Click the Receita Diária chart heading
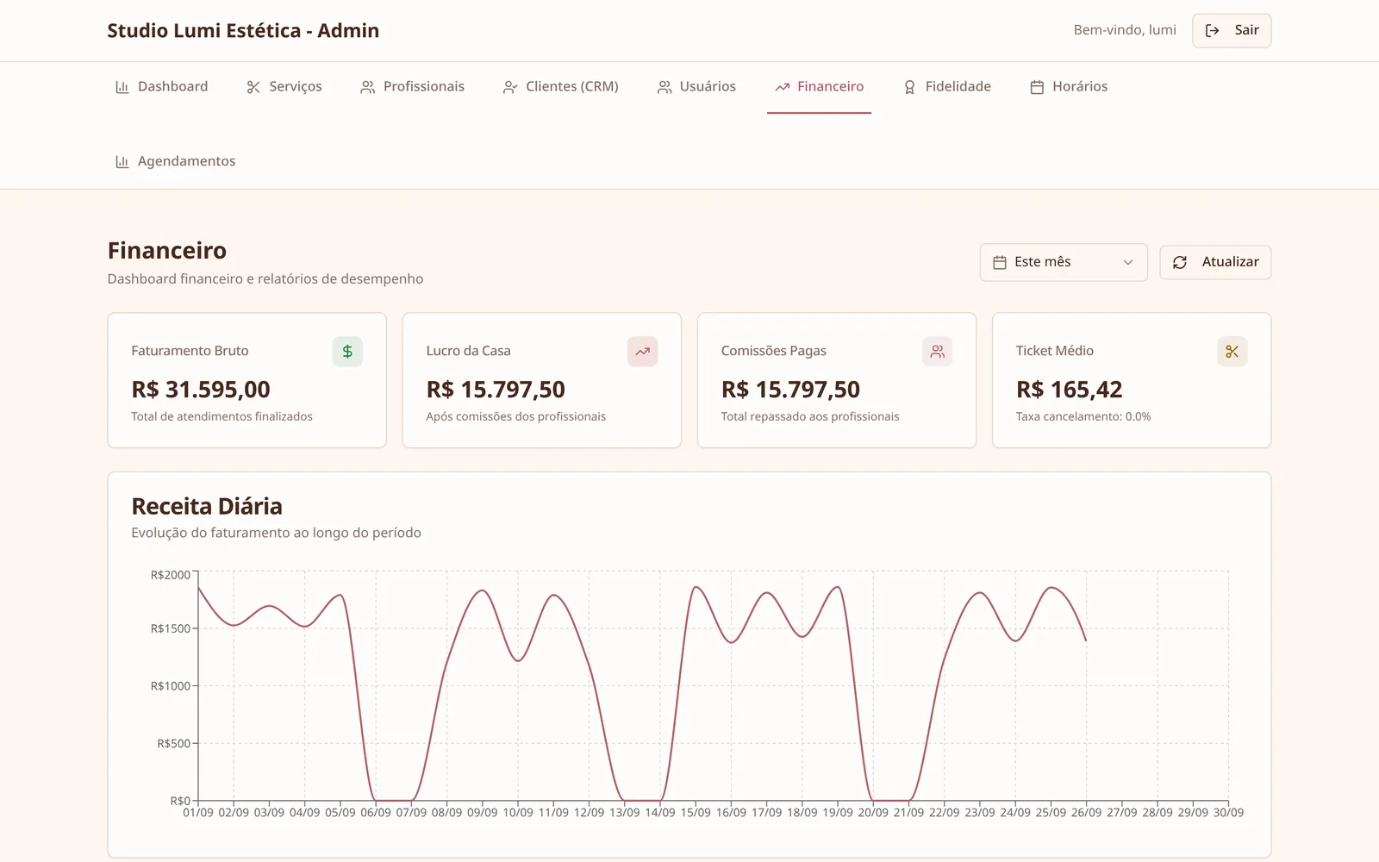 207,506
